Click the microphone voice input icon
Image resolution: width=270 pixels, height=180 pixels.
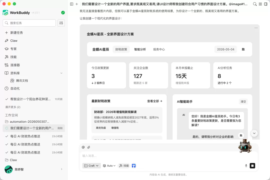point(246,166)
